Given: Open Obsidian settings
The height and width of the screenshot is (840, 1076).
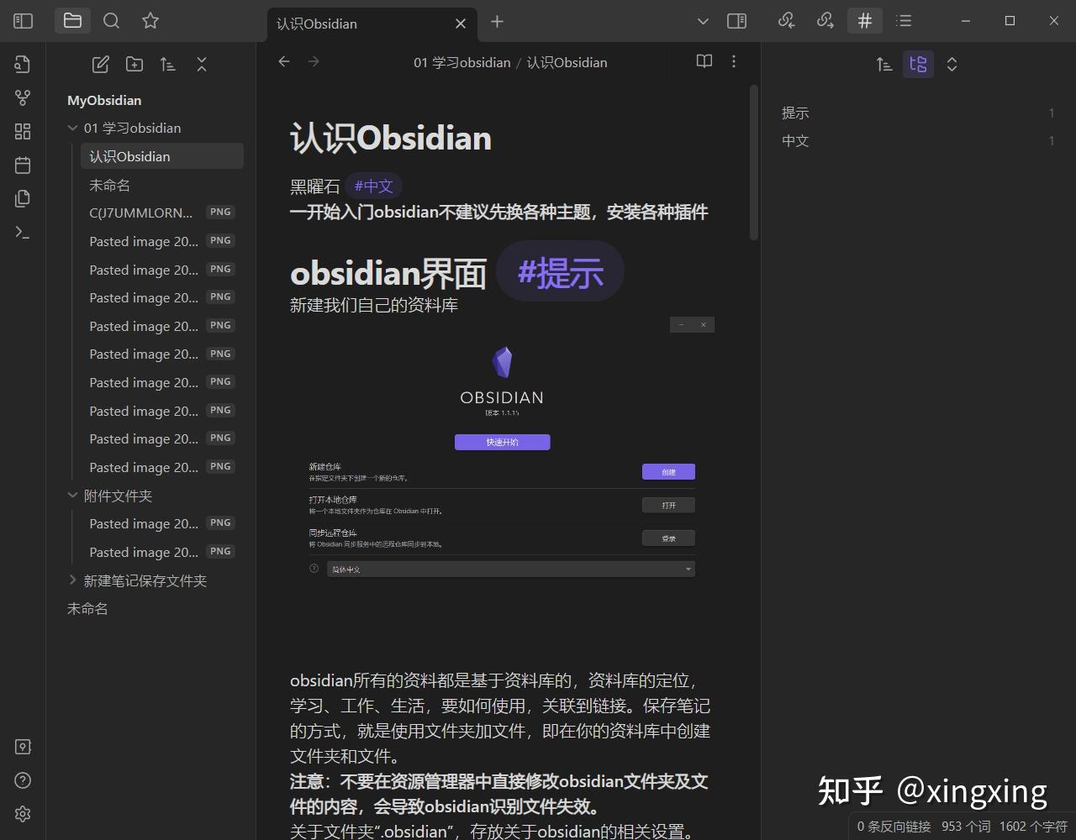Looking at the screenshot, I should (x=22, y=814).
